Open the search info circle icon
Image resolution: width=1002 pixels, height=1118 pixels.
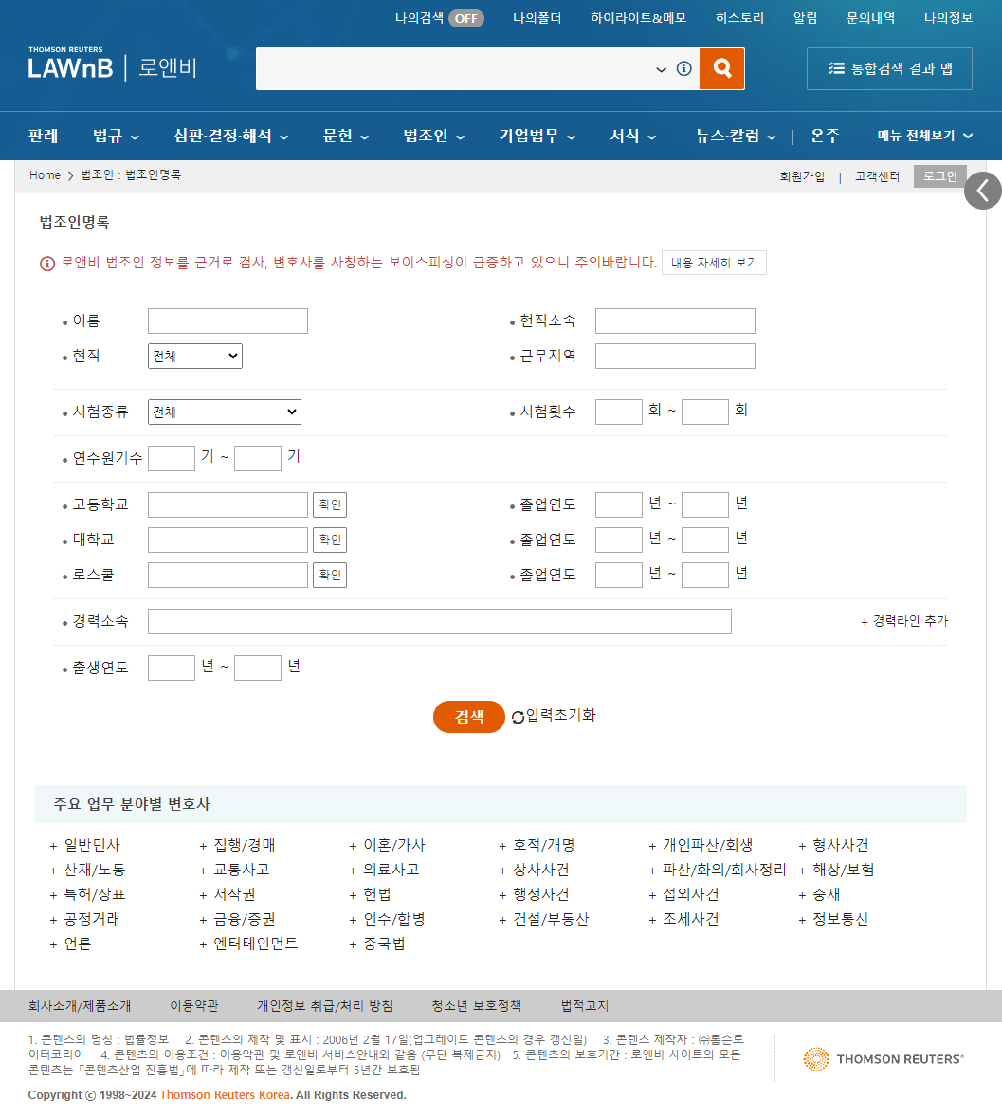click(684, 68)
